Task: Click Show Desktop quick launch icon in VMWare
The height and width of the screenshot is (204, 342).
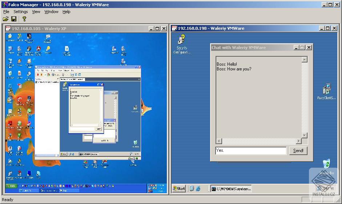Action: coord(192,188)
